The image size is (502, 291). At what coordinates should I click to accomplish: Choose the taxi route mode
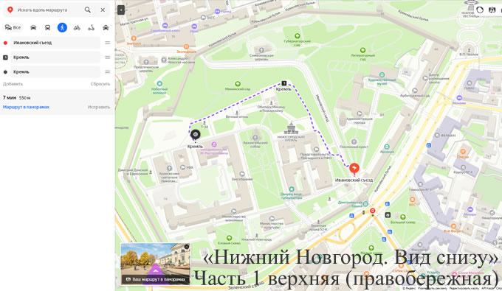point(106,27)
